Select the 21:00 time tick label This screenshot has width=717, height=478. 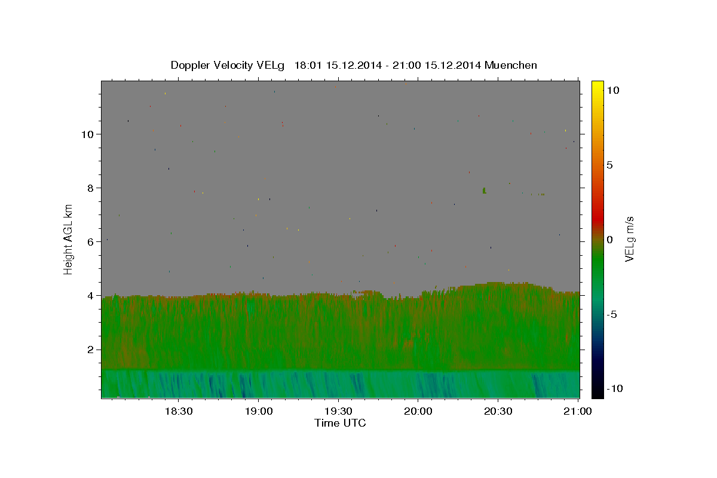coord(578,411)
